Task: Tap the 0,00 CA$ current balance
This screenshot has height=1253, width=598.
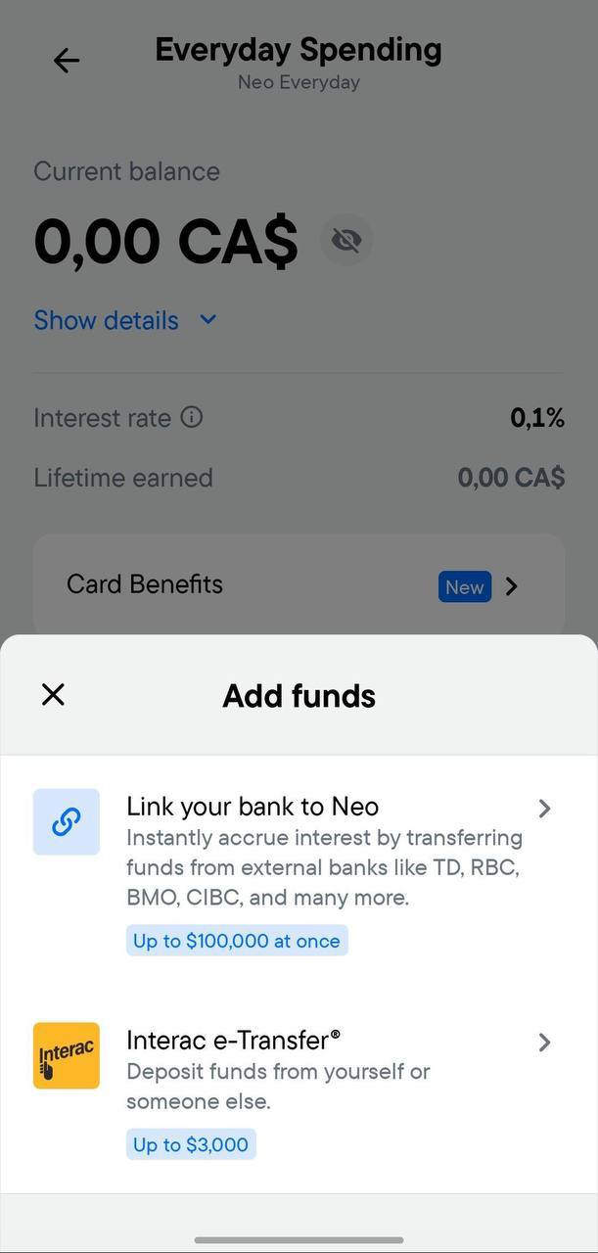Action: click(x=165, y=241)
